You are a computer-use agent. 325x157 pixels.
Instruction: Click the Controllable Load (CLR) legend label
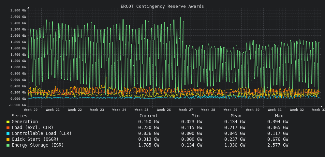(x=42, y=134)
